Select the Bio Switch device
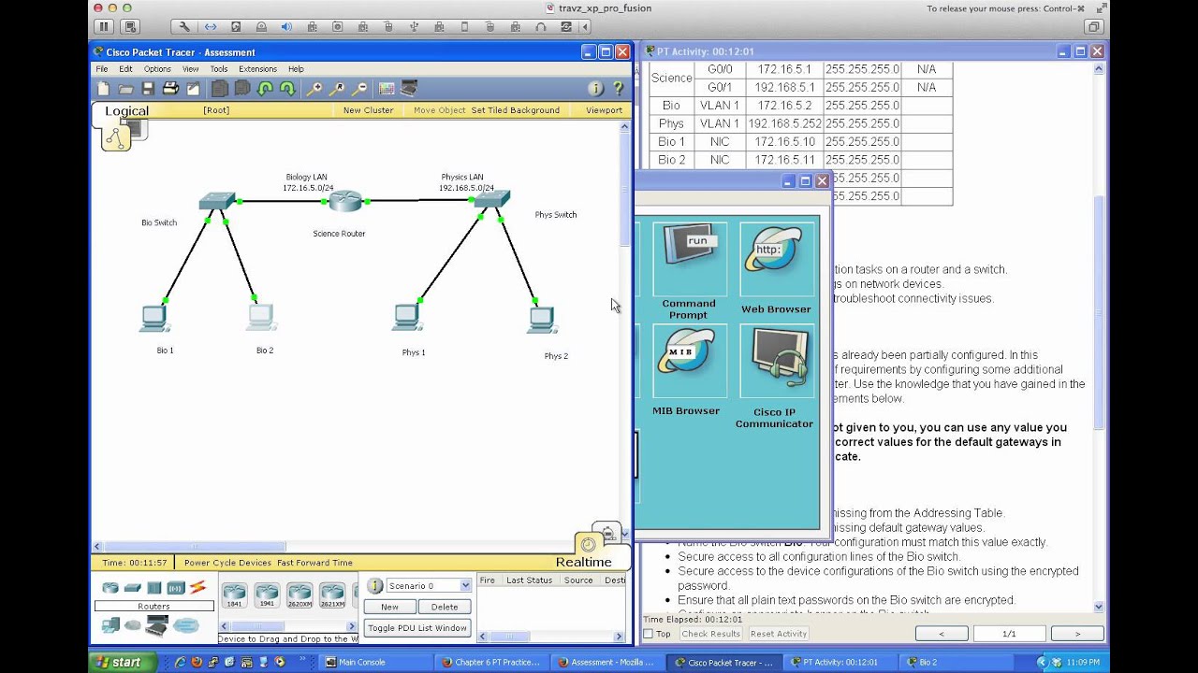The width and height of the screenshot is (1198, 673). (216, 201)
